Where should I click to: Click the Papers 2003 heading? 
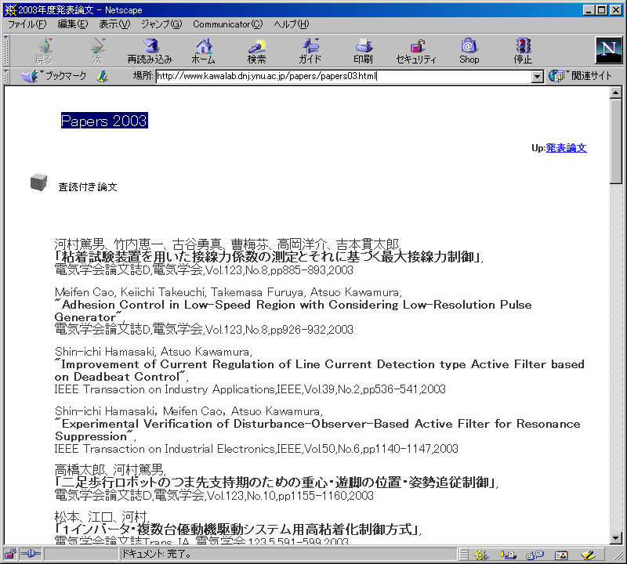(104, 121)
